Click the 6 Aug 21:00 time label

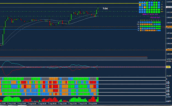(22, 104)
